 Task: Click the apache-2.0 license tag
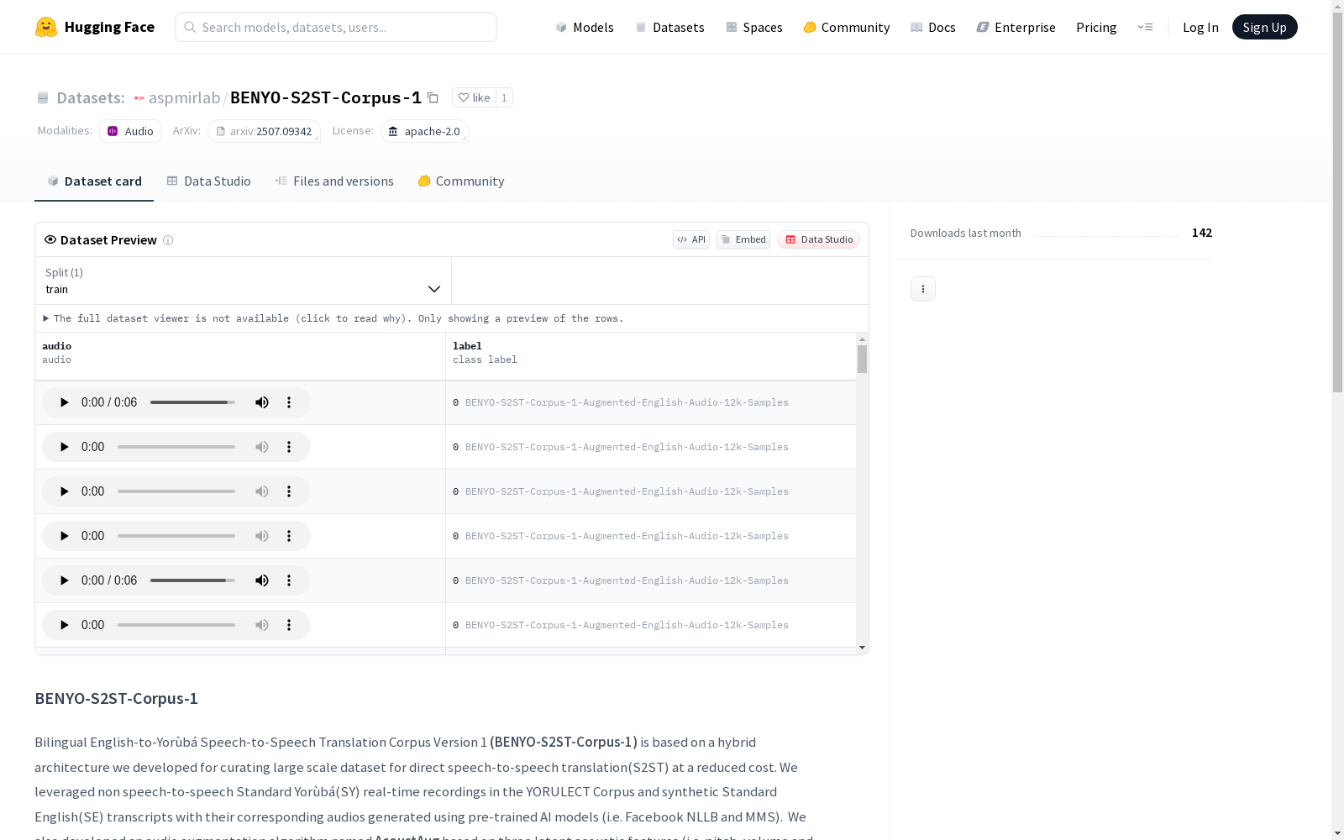[424, 131]
